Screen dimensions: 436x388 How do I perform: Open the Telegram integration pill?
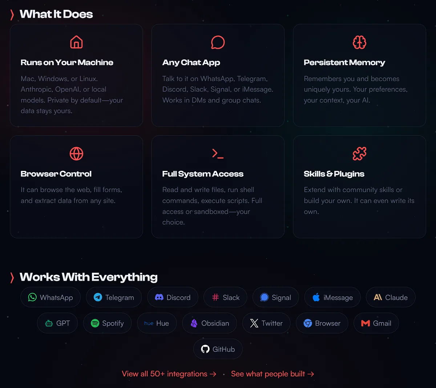click(114, 297)
